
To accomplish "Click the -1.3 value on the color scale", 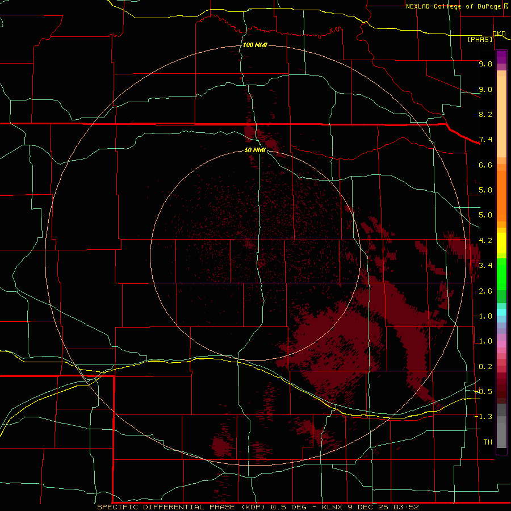I will point(483,417).
